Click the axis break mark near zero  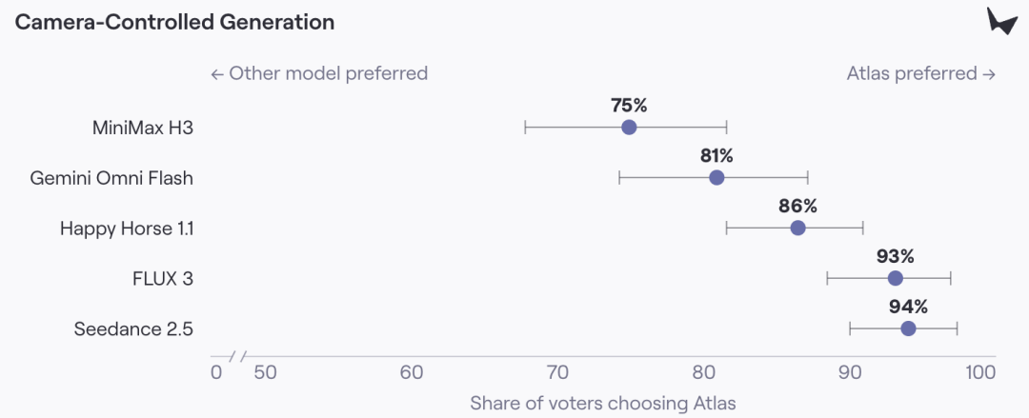tap(237, 357)
